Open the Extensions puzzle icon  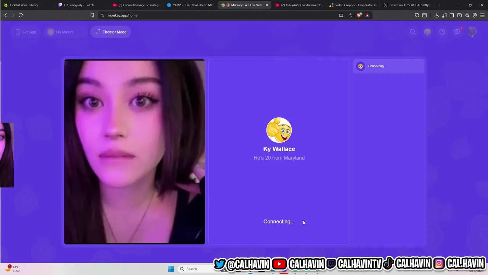(417, 15)
